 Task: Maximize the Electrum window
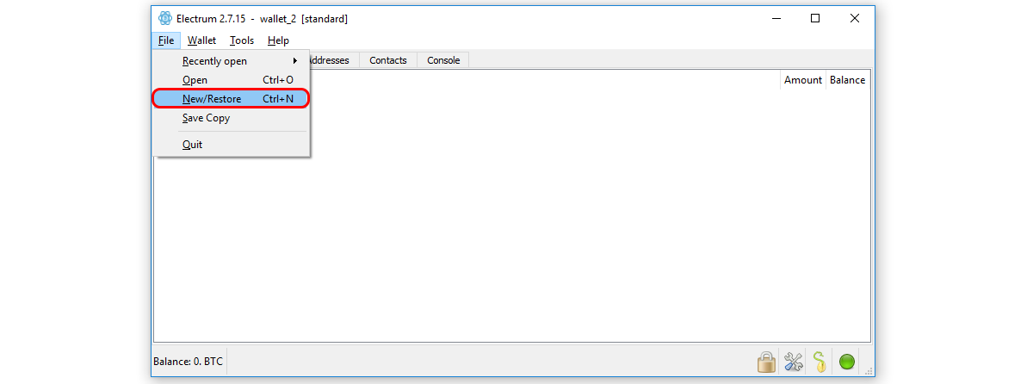click(815, 18)
